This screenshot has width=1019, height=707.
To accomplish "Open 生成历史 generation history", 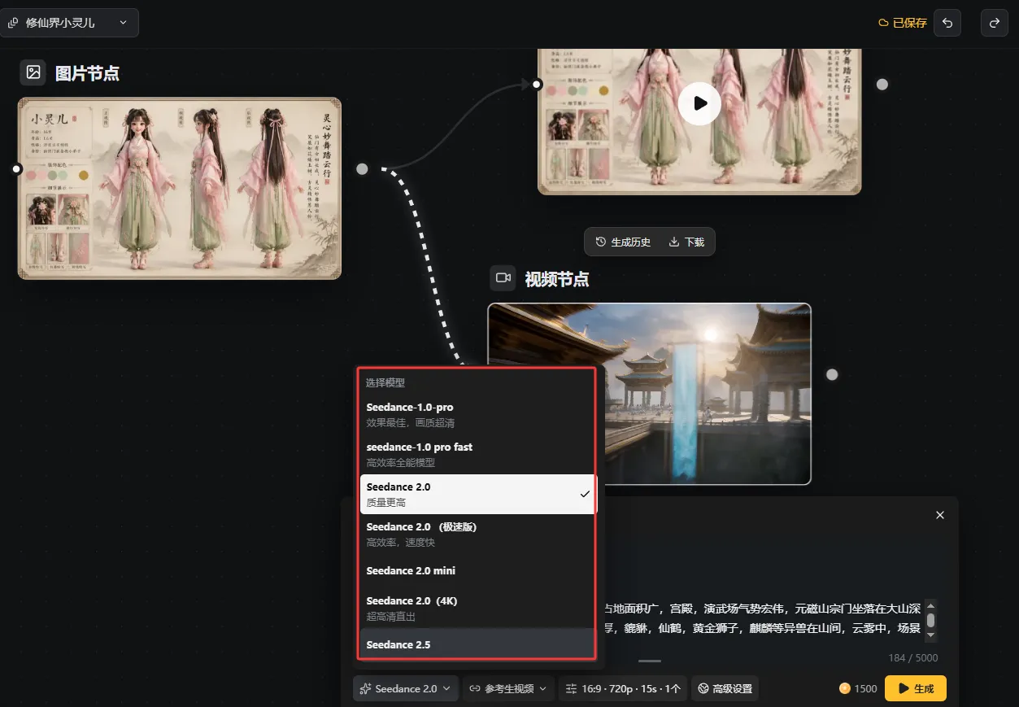I will [624, 242].
